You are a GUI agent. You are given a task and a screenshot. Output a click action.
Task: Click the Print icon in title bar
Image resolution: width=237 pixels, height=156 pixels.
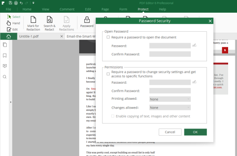pyautogui.click(x=16, y=3)
